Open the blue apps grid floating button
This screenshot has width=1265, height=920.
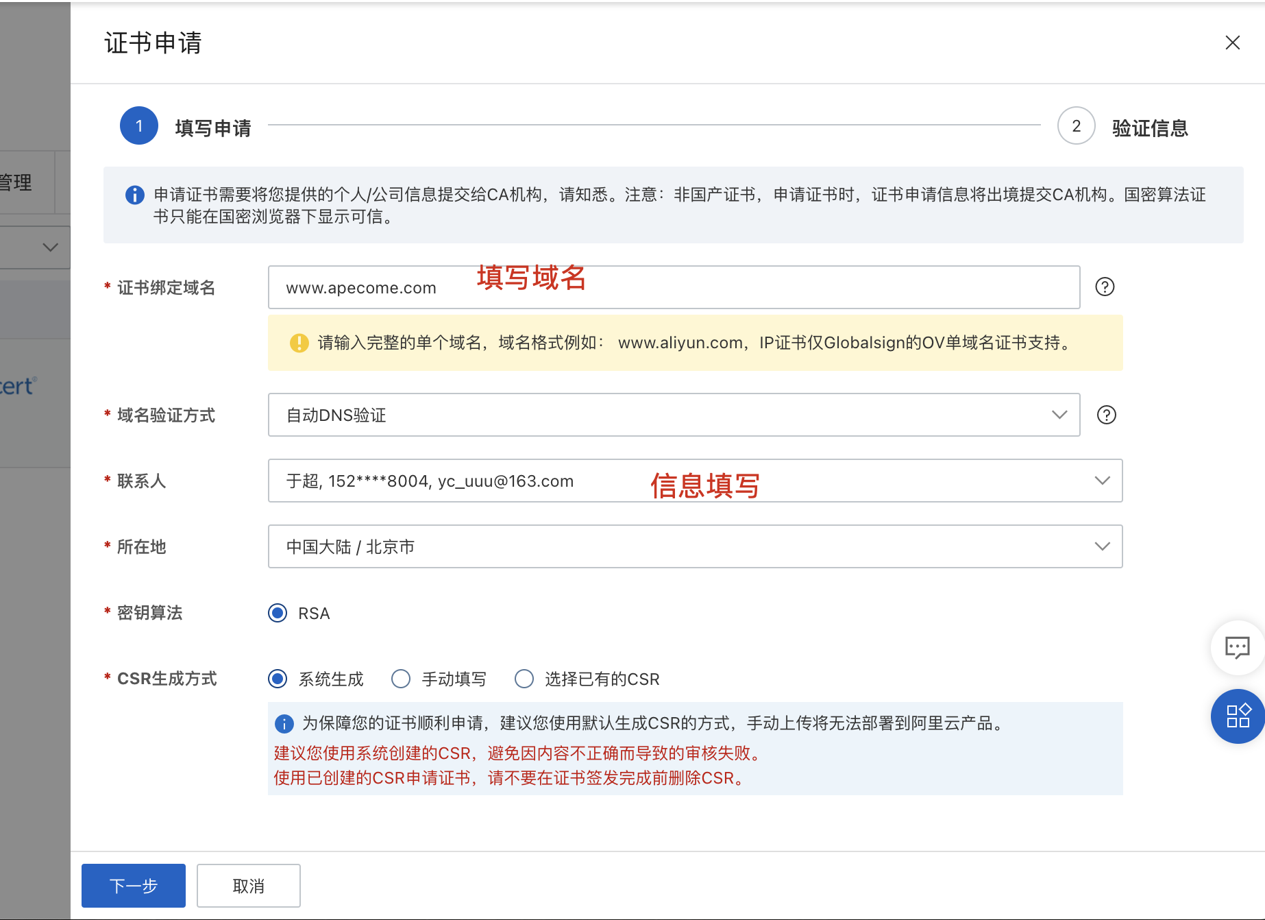(x=1238, y=716)
